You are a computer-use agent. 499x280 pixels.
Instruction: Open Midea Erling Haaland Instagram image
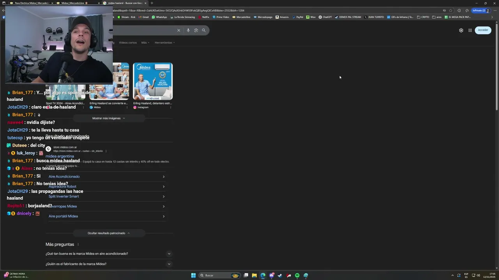coord(153,81)
